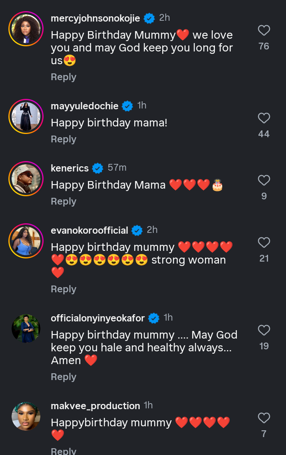286x455 pixels.
Task: View mayyuledochie's story avatar
Action: point(26,116)
